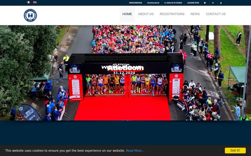Go to the NEWS menu item
This screenshot has width=251, height=156.
[x=195, y=14]
